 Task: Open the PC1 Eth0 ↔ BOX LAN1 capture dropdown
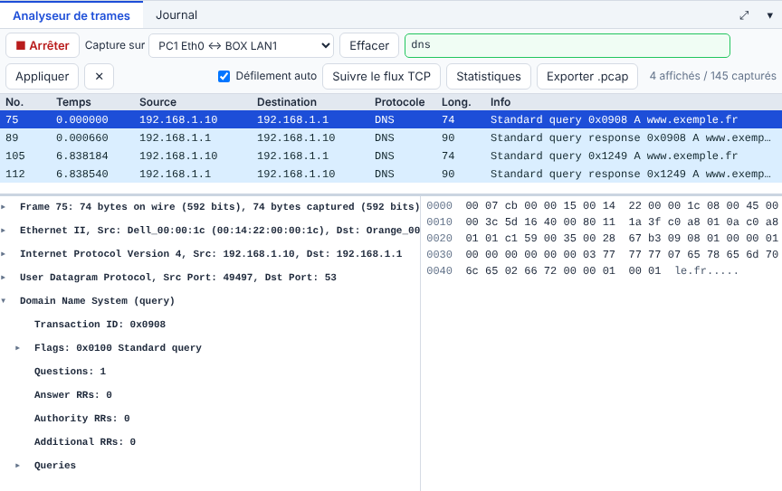pos(242,45)
